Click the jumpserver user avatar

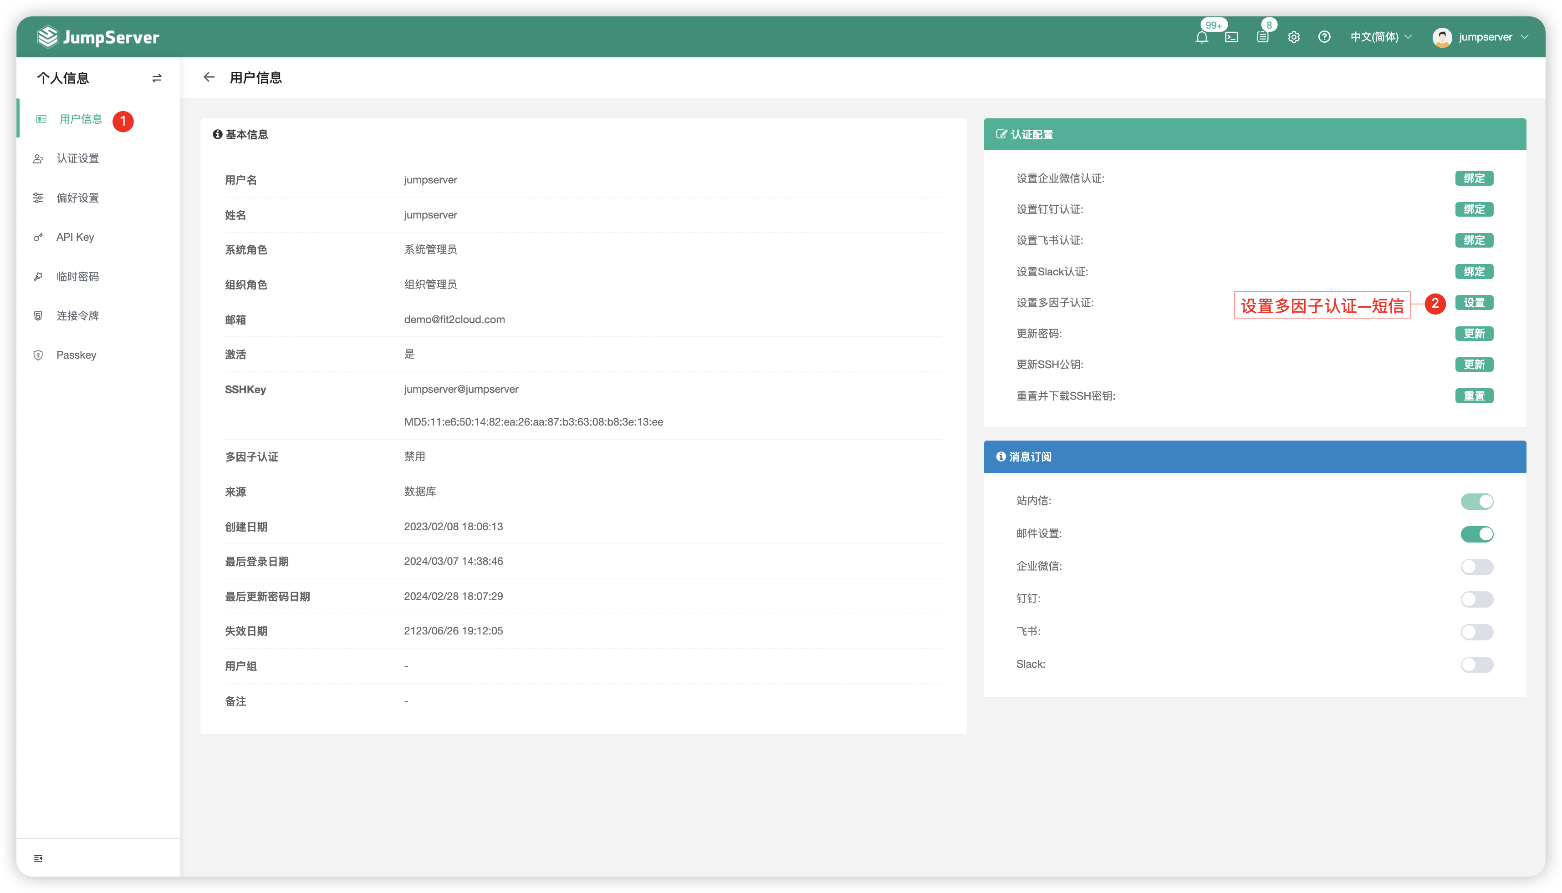pyautogui.click(x=1442, y=37)
